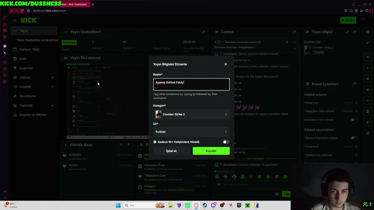This screenshot has width=374, height=210.
Task: Save changes with the Kaydet button
Action: coord(211,151)
